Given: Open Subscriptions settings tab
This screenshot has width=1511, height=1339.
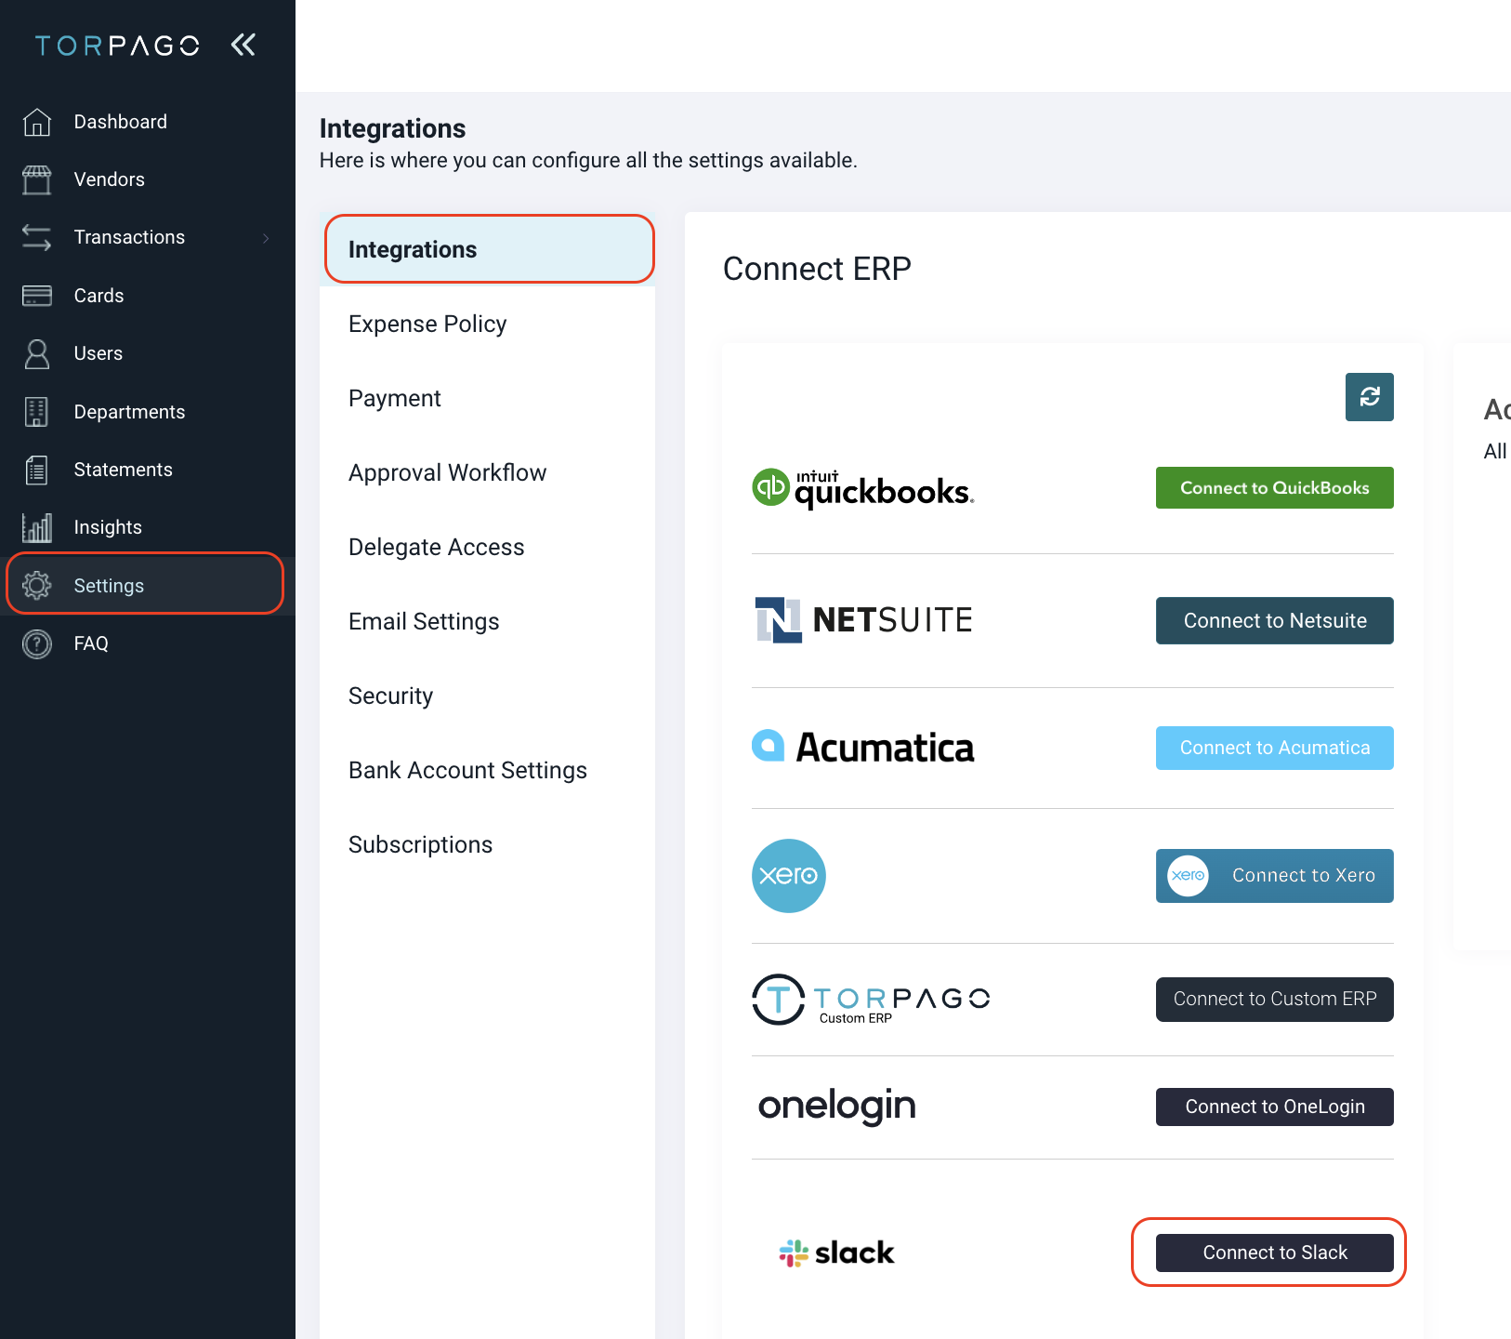Looking at the screenshot, I should coord(488,844).
